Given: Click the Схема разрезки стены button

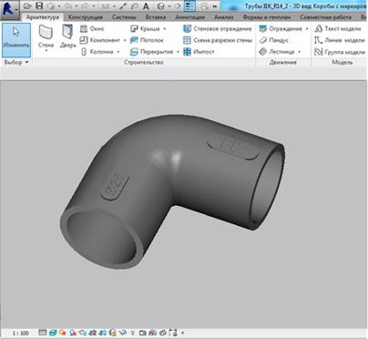Looking at the screenshot, I should (218, 40).
